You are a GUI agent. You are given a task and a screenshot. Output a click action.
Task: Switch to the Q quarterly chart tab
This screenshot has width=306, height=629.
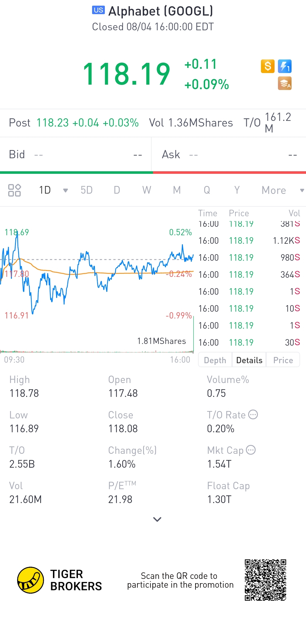point(207,190)
